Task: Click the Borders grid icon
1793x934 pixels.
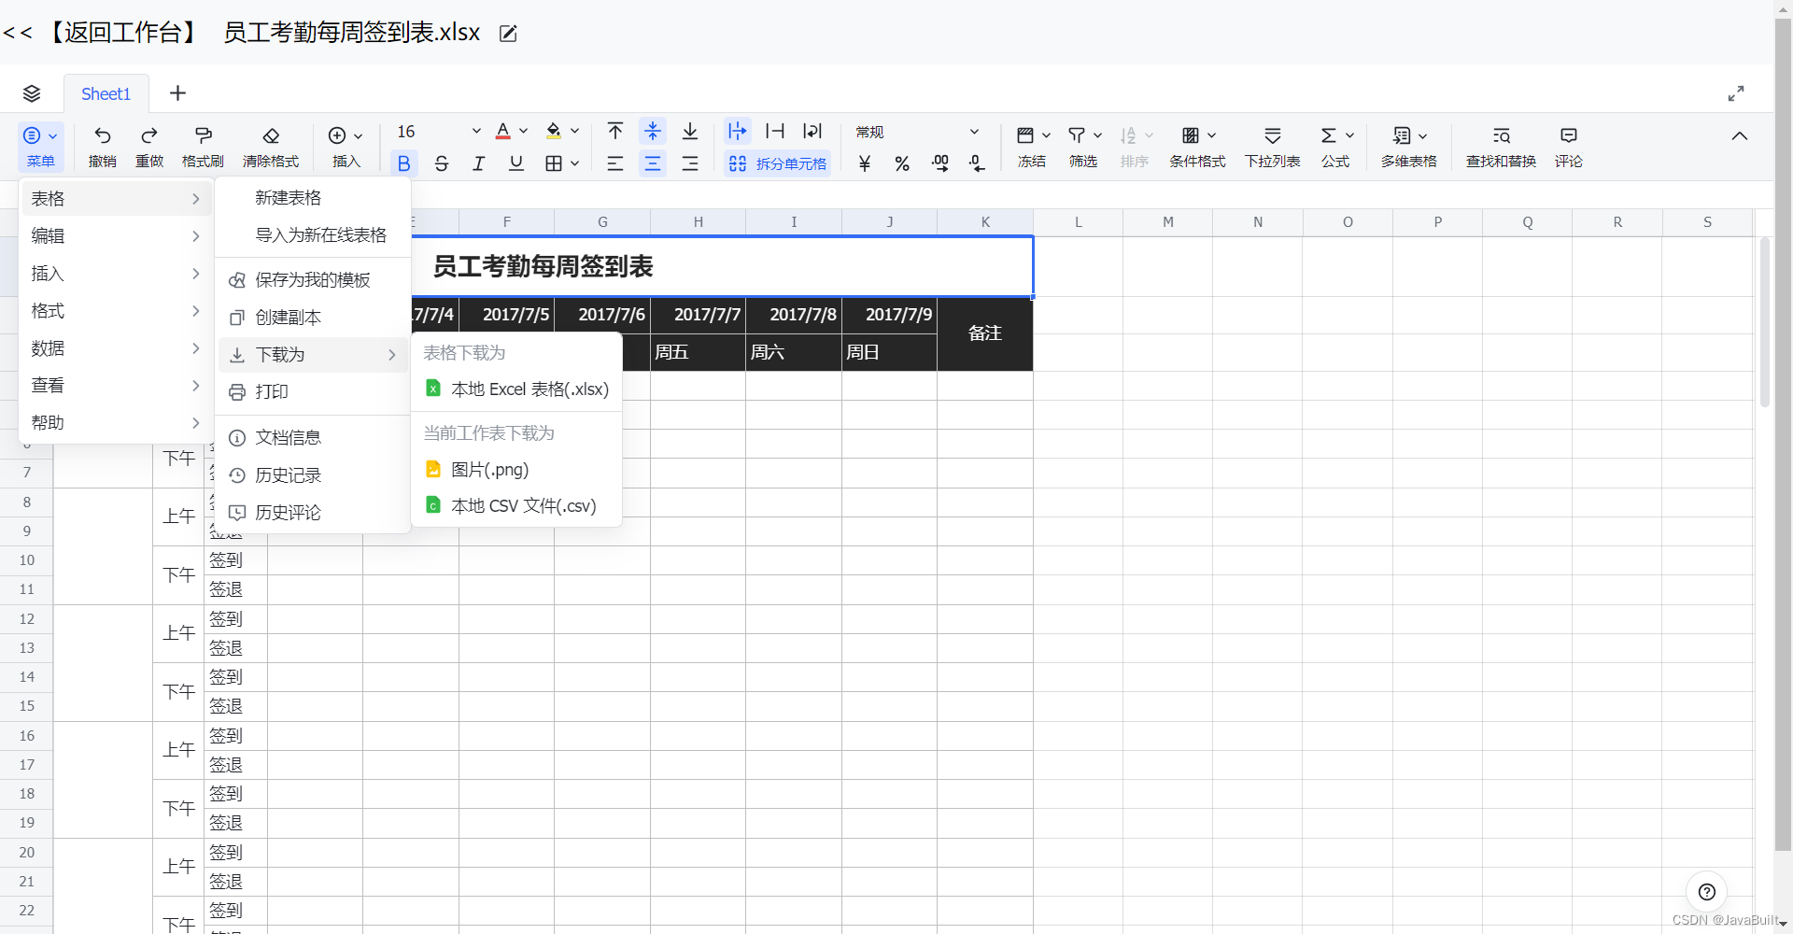Action: (554, 163)
